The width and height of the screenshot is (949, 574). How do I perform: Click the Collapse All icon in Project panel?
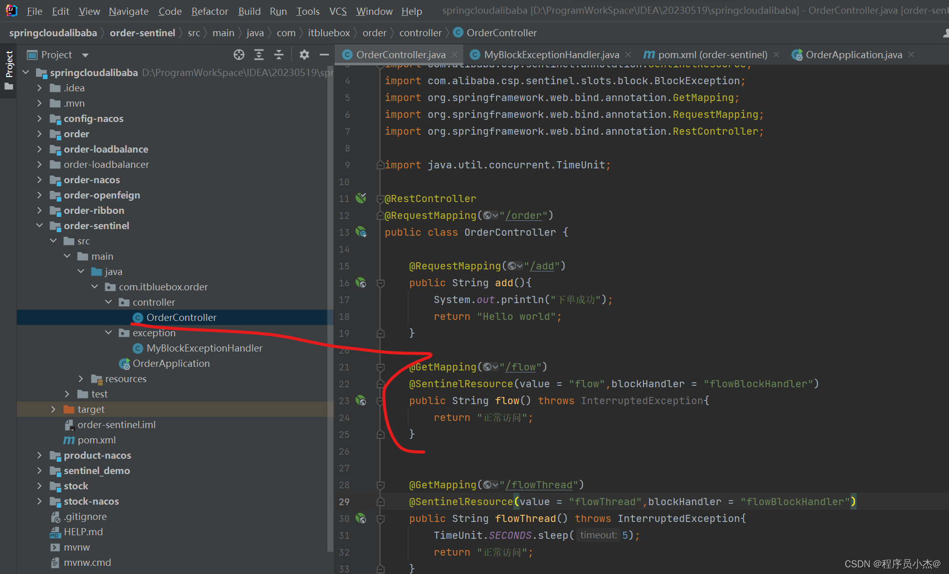coord(279,55)
